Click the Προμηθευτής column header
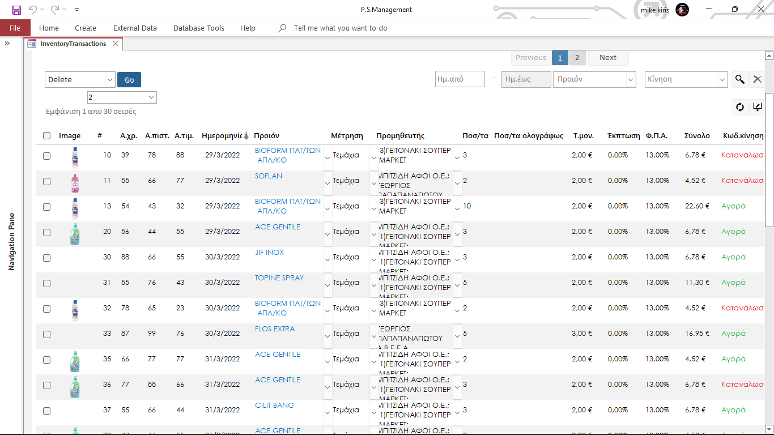Viewport: 774px width, 435px height. (x=400, y=136)
